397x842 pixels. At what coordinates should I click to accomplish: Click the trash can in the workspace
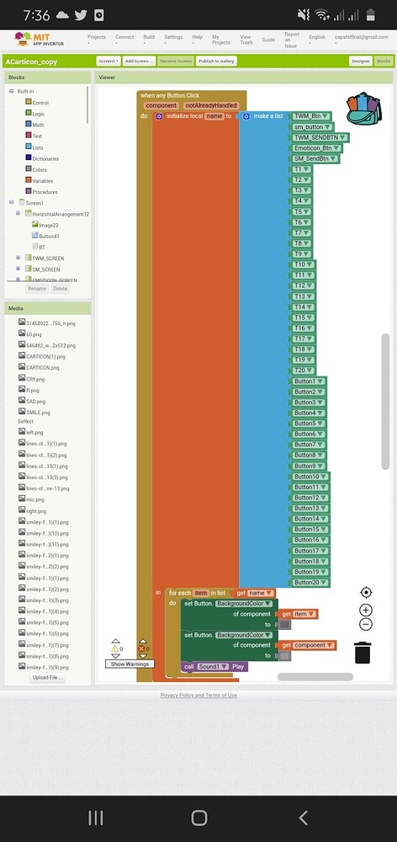pos(363,653)
